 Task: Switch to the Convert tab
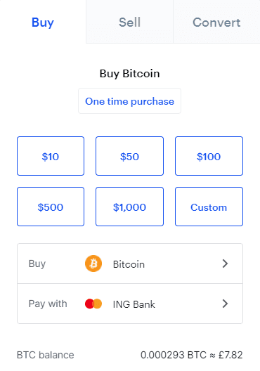216,22
